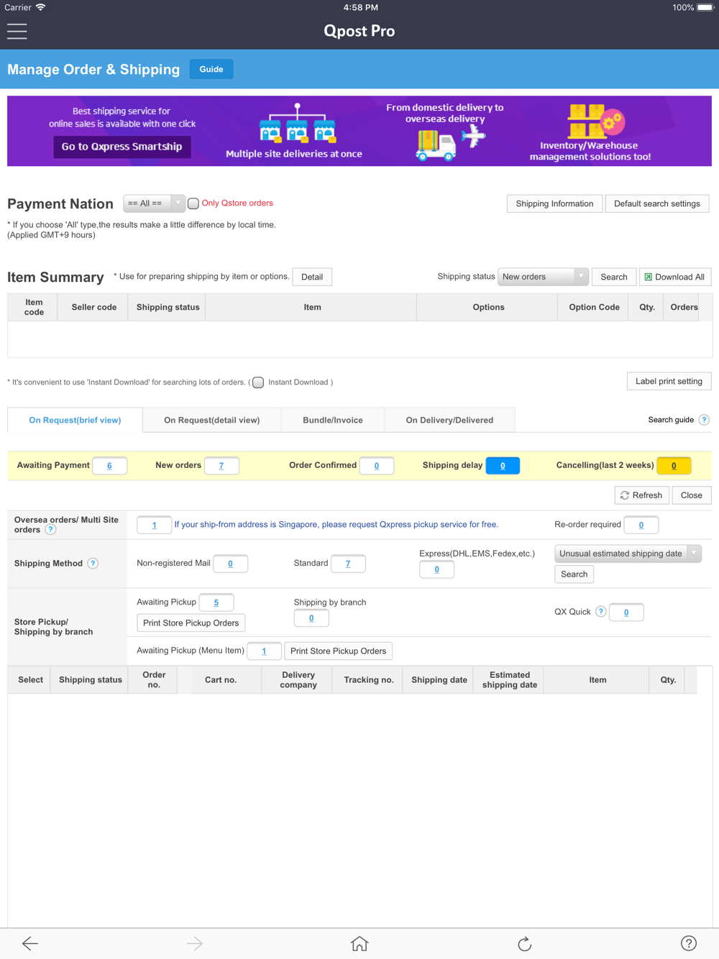Open Shipping status New orders dropdown
The height and width of the screenshot is (959, 719).
tap(543, 277)
